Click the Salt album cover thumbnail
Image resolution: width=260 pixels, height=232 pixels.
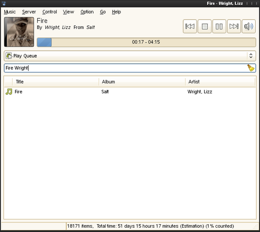click(x=19, y=32)
